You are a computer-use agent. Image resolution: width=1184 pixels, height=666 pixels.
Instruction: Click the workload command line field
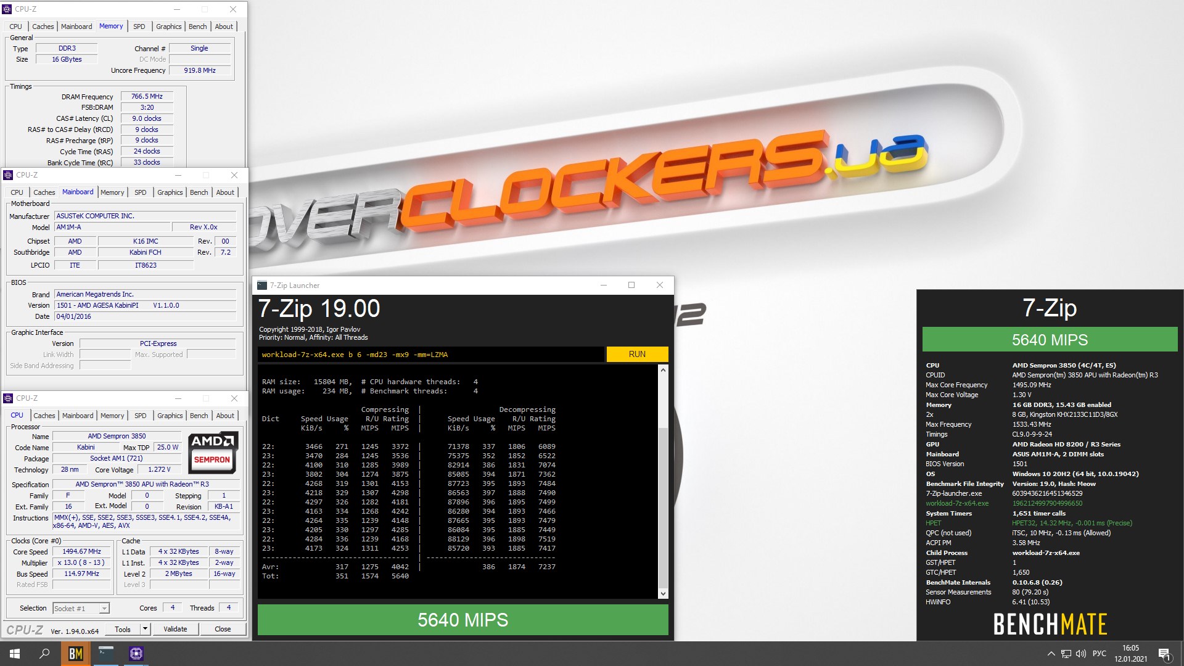point(431,355)
